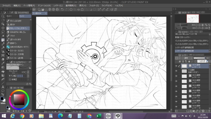211x119 pixels.
Task: Enable the 後補正 checkbox
Action: pyautogui.click(x=10, y=80)
